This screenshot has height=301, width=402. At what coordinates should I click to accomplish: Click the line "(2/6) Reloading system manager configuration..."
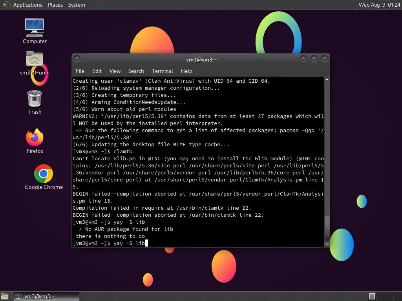pyautogui.click(x=146, y=88)
